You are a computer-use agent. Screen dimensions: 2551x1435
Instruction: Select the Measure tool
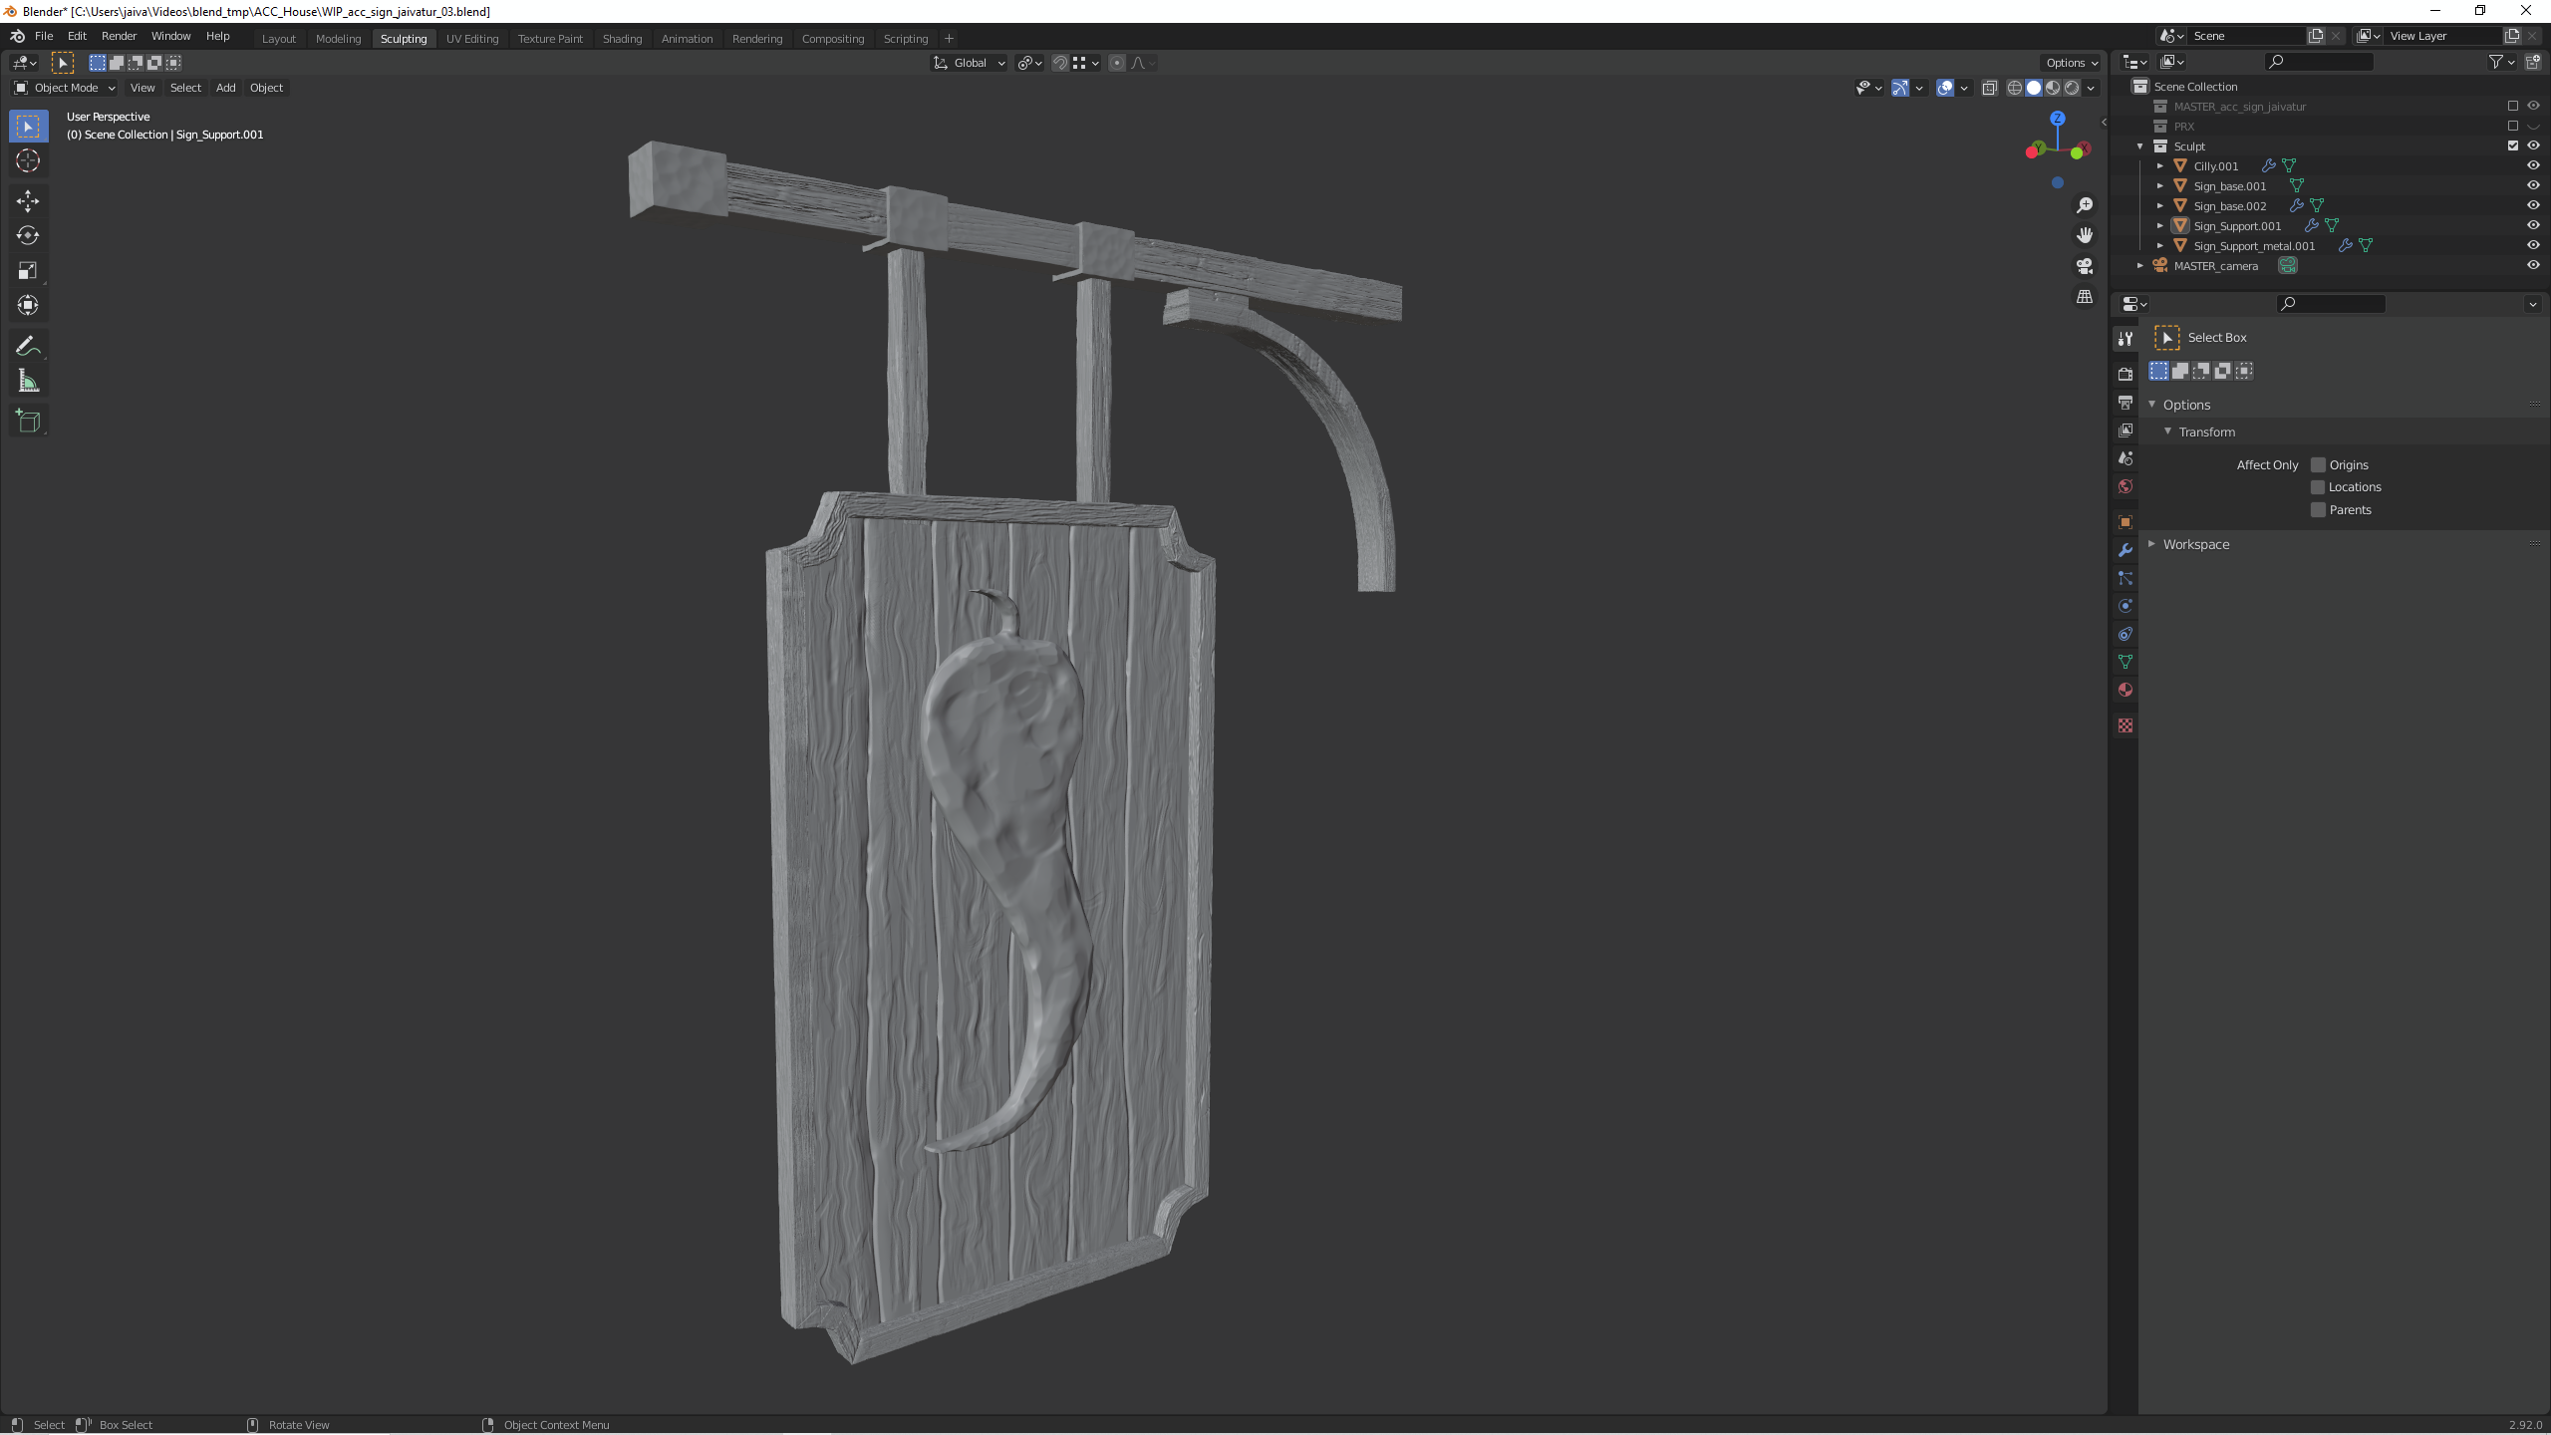tap(28, 382)
